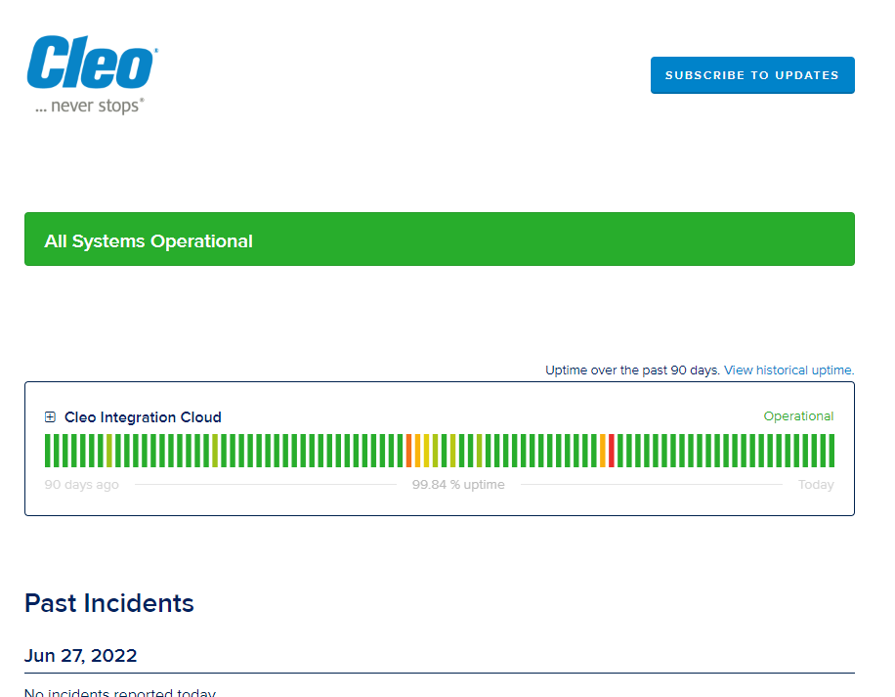Screen dimensions: 895x697
Task: Click the Subscribe to Updates button
Action: [752, 75]
